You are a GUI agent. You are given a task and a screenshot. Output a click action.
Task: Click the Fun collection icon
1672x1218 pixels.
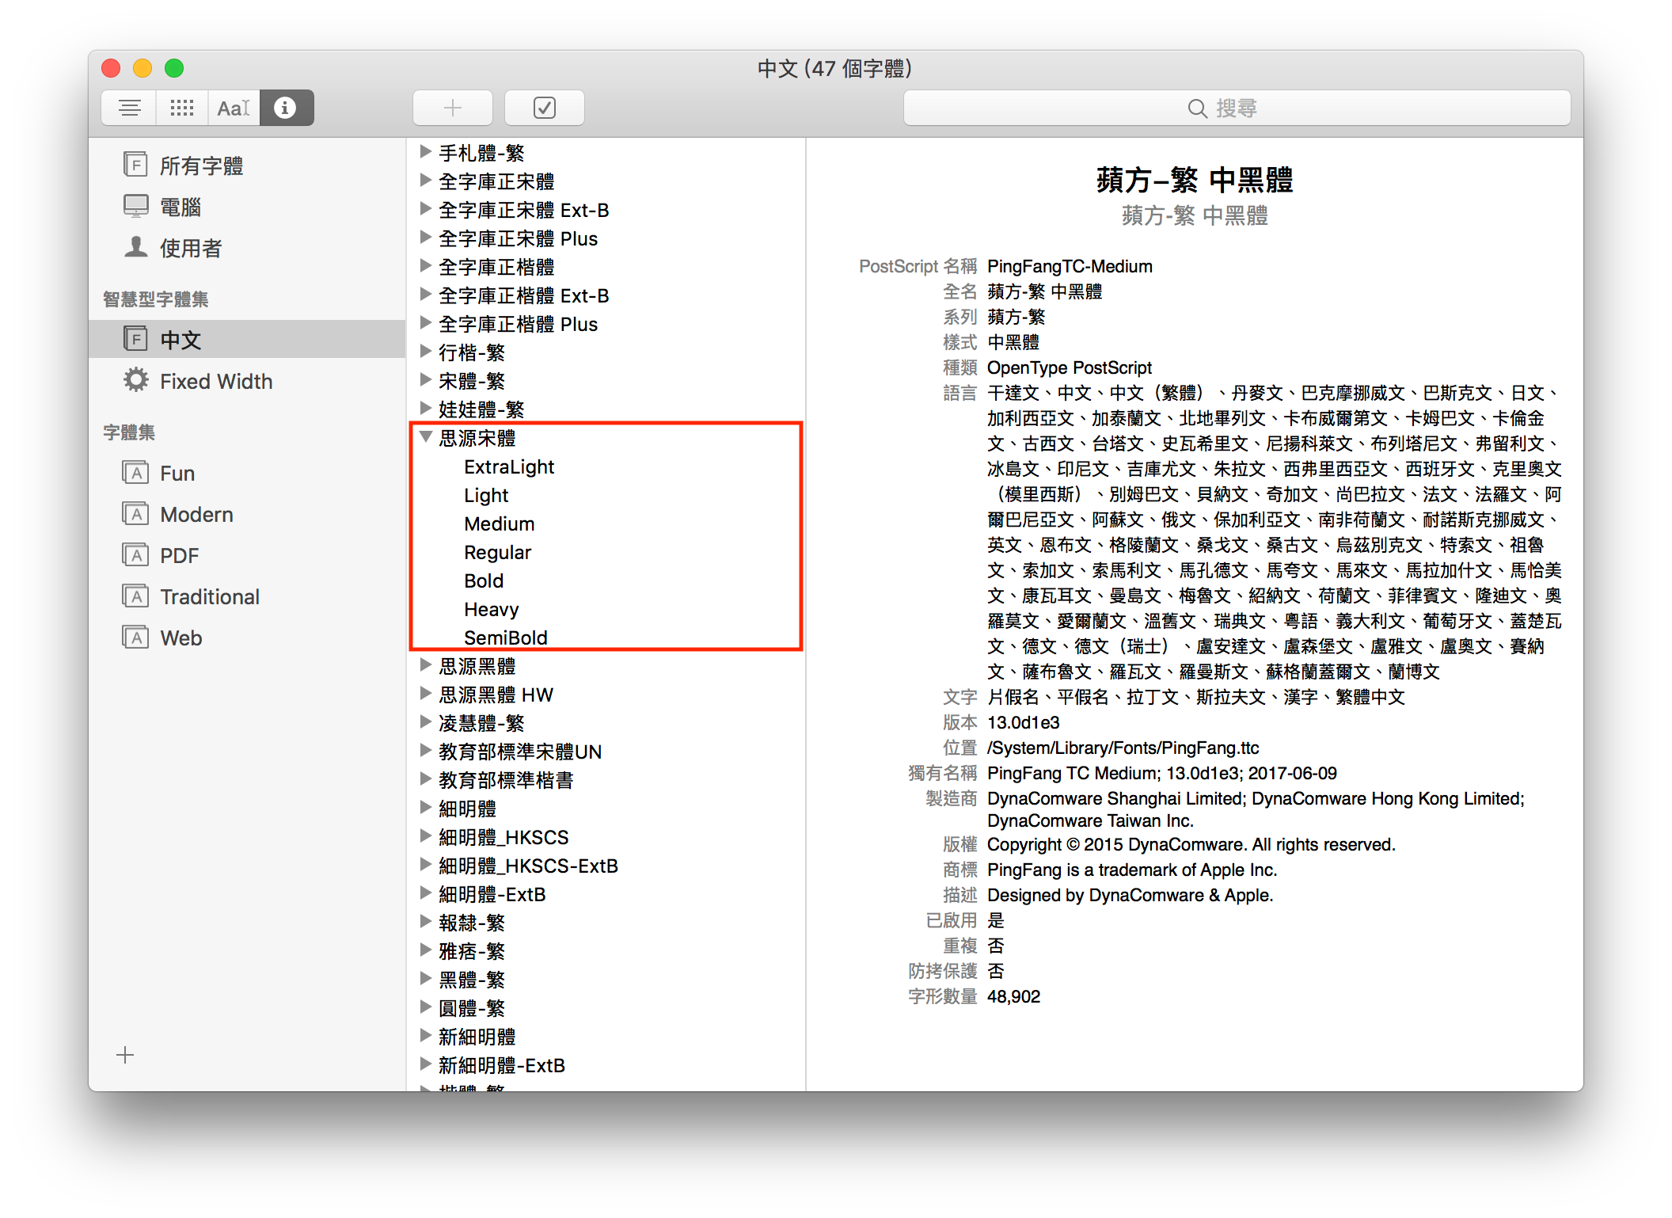pyautogui.click(x=135, y=473)
